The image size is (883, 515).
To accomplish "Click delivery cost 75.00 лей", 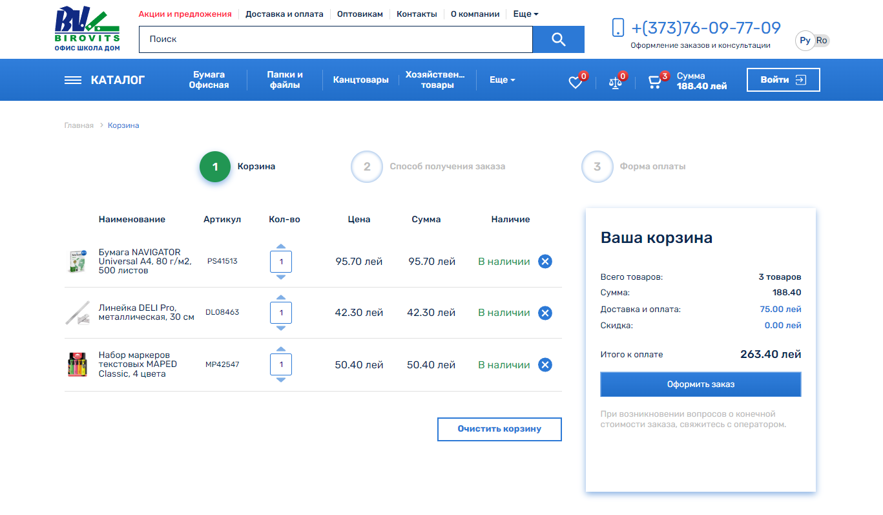I will [x=780, y=310].
